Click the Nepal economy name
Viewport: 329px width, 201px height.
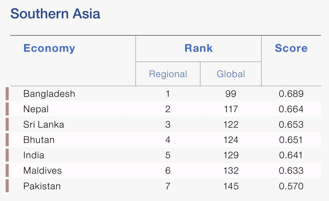coord(36,109)
